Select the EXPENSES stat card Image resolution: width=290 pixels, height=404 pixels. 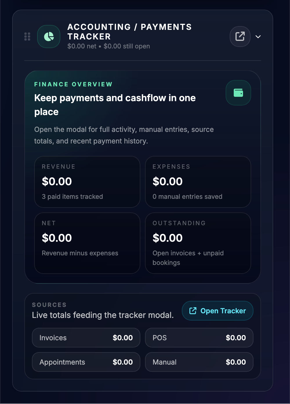point(198,182)
